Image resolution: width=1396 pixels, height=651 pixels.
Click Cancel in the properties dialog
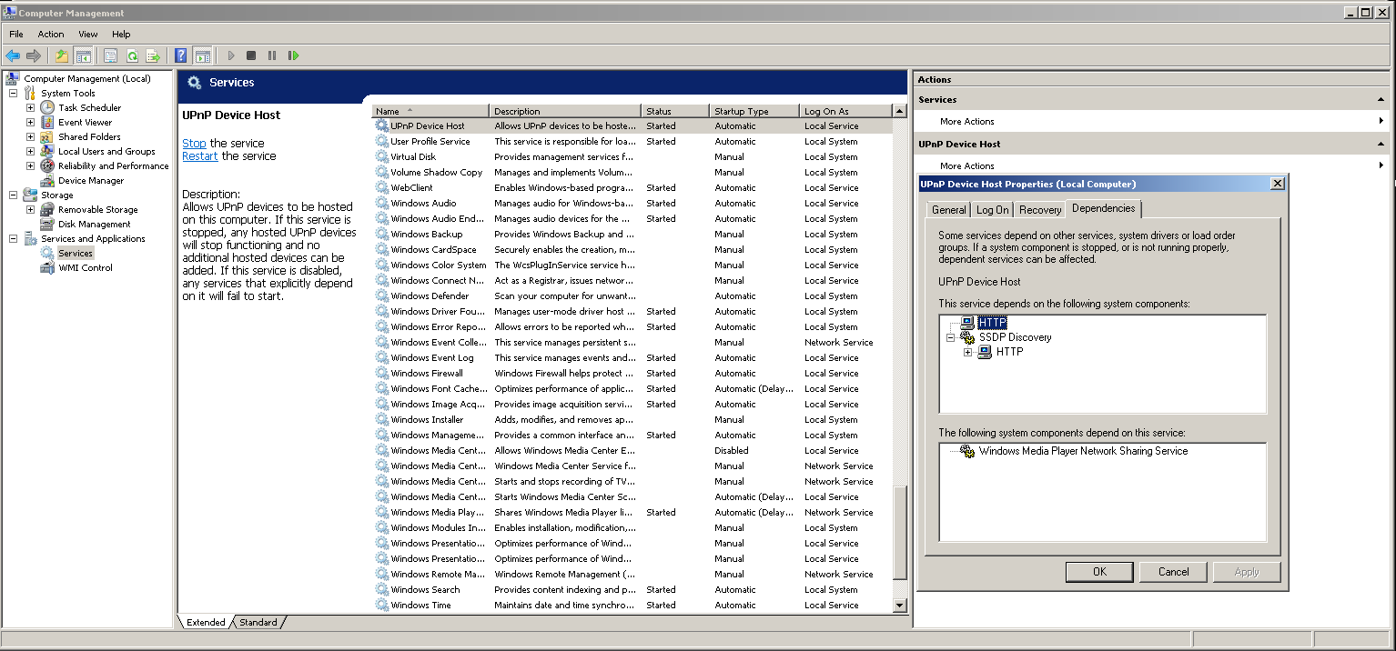pyautogui.click(x=1173, y=572)
